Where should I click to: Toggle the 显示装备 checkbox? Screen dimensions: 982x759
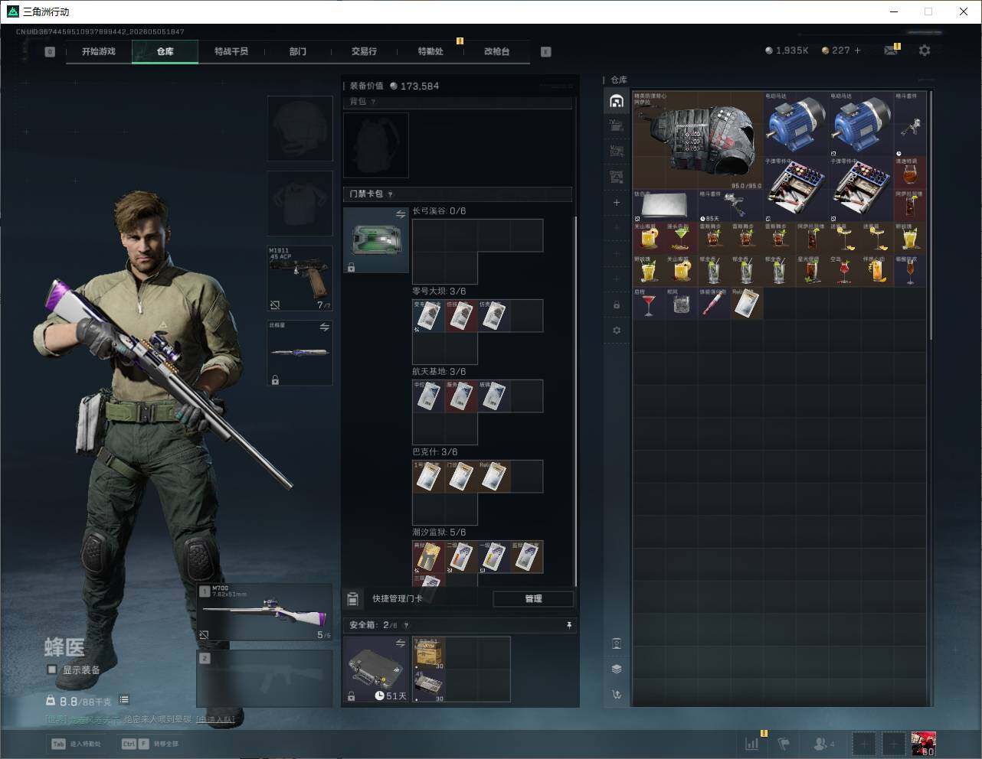(x=52, y=669)
